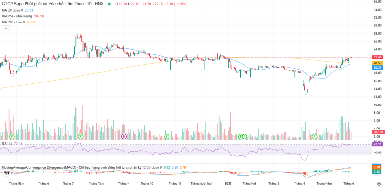
Task: Select the Volume - Khối lượng legend
Action: [x=17, y=16]
